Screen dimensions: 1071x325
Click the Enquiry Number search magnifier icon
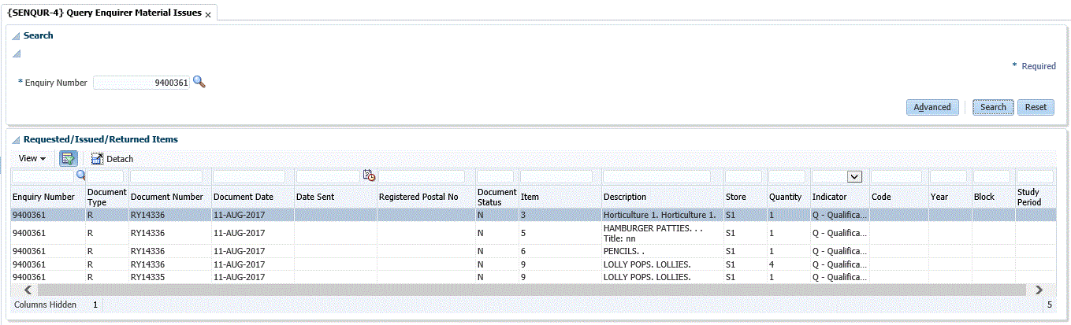click(x=199, y=82)
